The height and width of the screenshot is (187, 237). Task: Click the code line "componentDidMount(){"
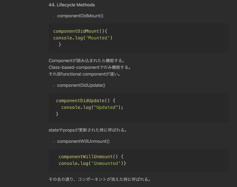click(x=80, y=31)
